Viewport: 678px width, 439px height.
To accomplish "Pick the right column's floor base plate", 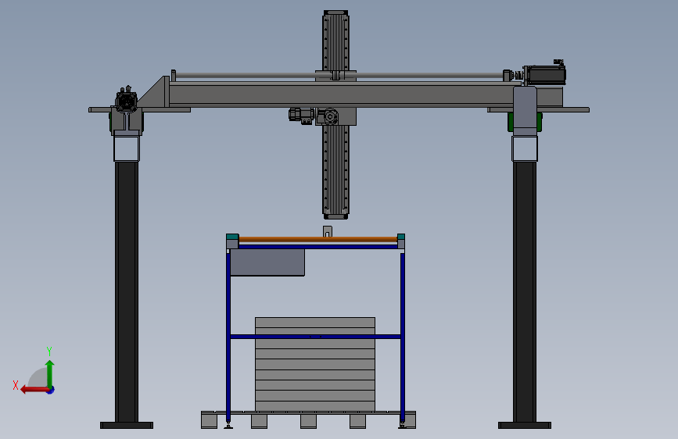I will point(525,426).
